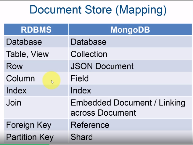The image size is (193, 145).
Task: Click the 'Index' cell under RDBMS
Action: point(36,90)
